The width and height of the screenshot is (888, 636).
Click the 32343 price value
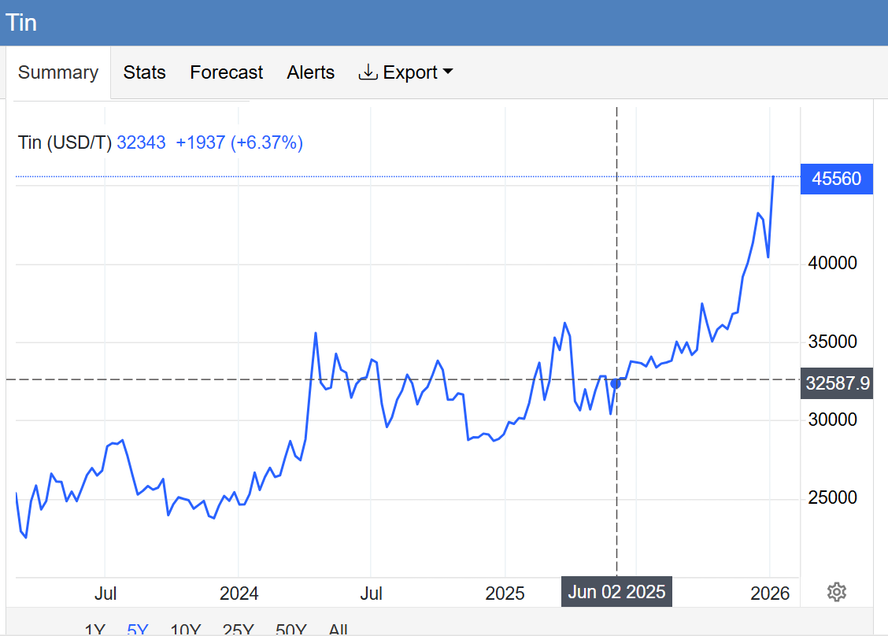tap(141, 142)
